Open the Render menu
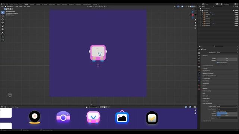This screenshot has height=134, width=239. tap(11, 4)
